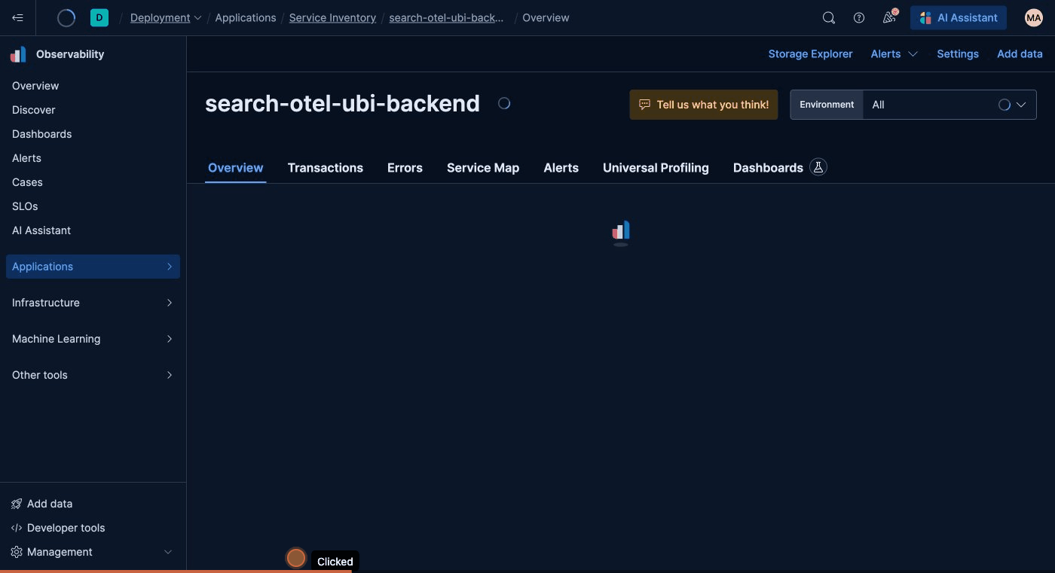Screen dimensions: 1055x573
Task: Open the D space avatar
Action: (x=99, y=17)
